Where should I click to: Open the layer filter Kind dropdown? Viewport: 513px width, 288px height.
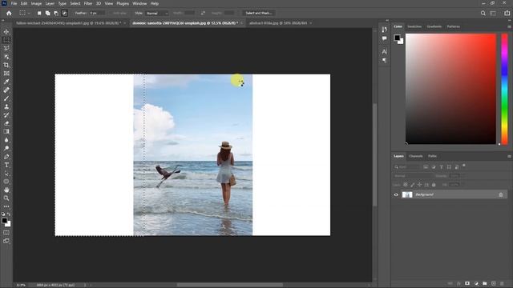coord(406,167)
